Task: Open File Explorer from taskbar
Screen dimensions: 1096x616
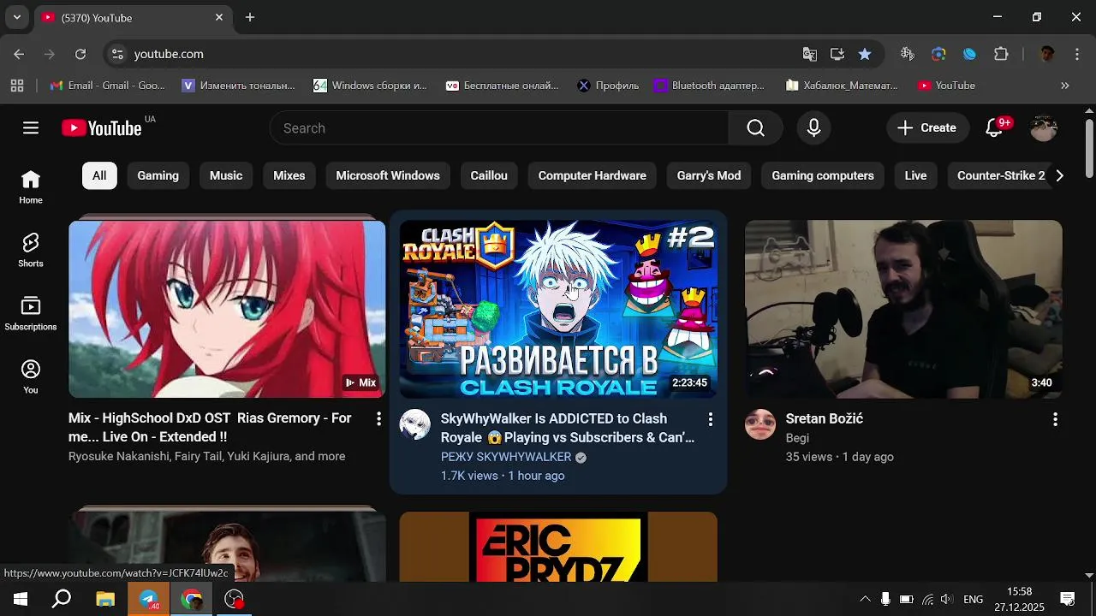Action: click(x=105, y=599)
